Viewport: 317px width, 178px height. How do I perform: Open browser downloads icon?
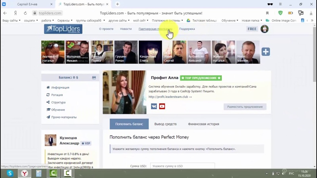pos(311,13)
